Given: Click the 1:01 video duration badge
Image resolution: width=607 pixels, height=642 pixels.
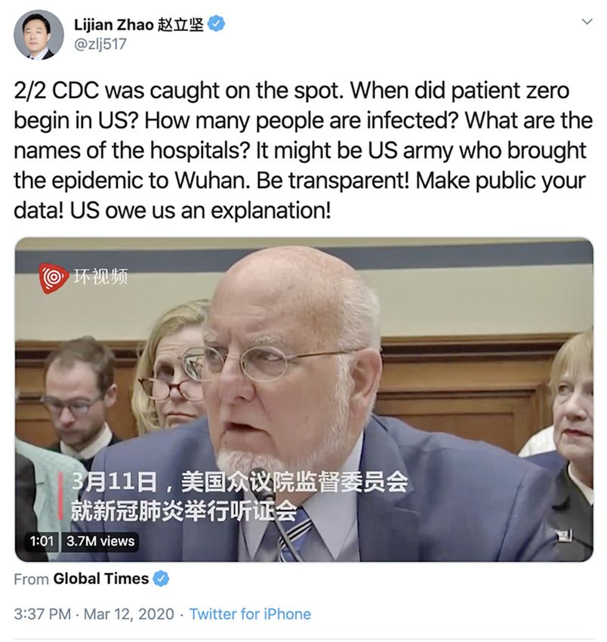Looking at the screenshot, I should click(42, 542).
